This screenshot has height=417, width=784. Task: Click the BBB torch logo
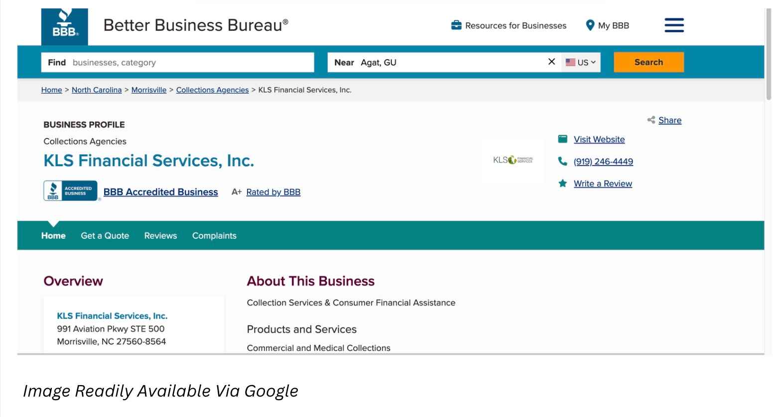tap(65, 27)
